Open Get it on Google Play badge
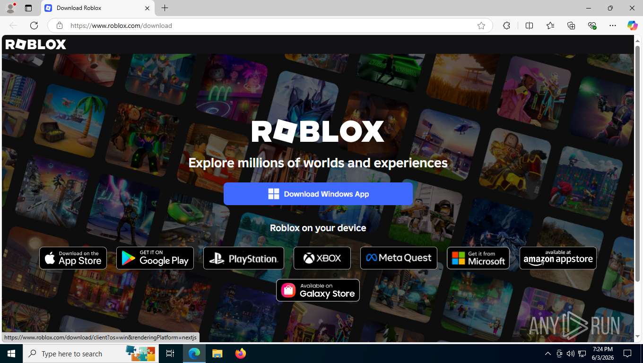The image size is (643, 363). (155, 258)
